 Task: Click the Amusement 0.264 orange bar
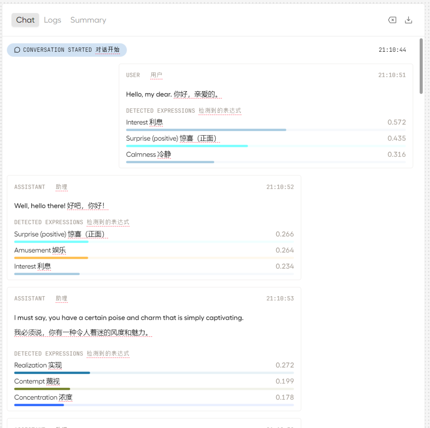pyautogui.click(x=154, y=258)
